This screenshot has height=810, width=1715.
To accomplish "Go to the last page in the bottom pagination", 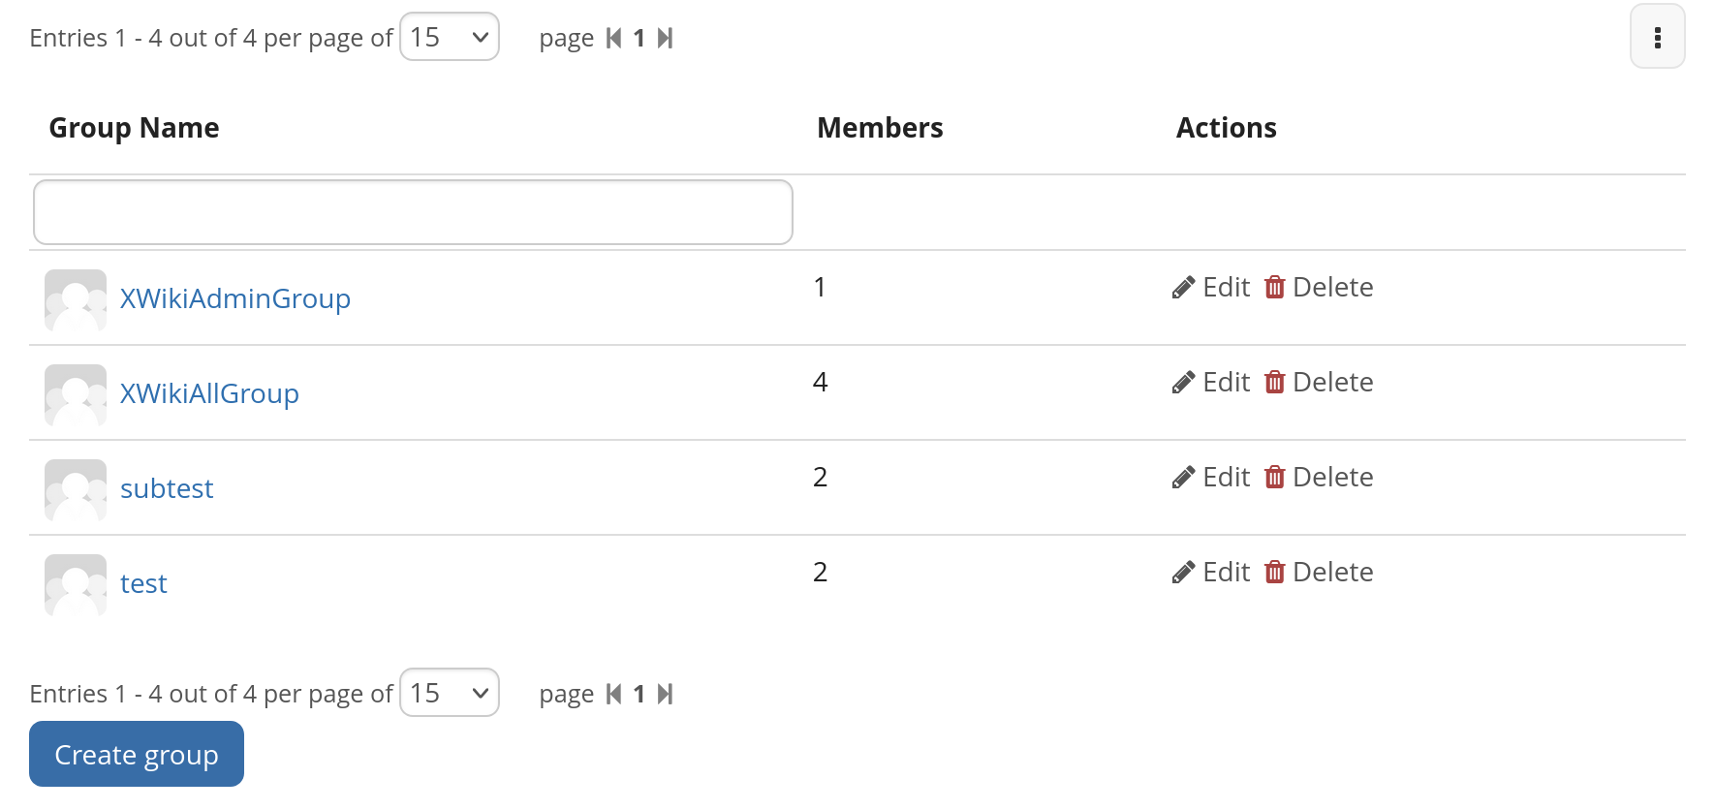I will pos(665,694).
